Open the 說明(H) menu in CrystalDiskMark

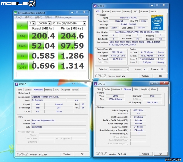49,17
